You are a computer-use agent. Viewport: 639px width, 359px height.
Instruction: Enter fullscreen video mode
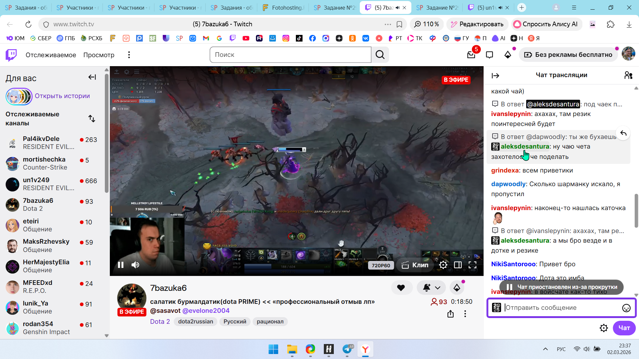[x=472, y=265]
